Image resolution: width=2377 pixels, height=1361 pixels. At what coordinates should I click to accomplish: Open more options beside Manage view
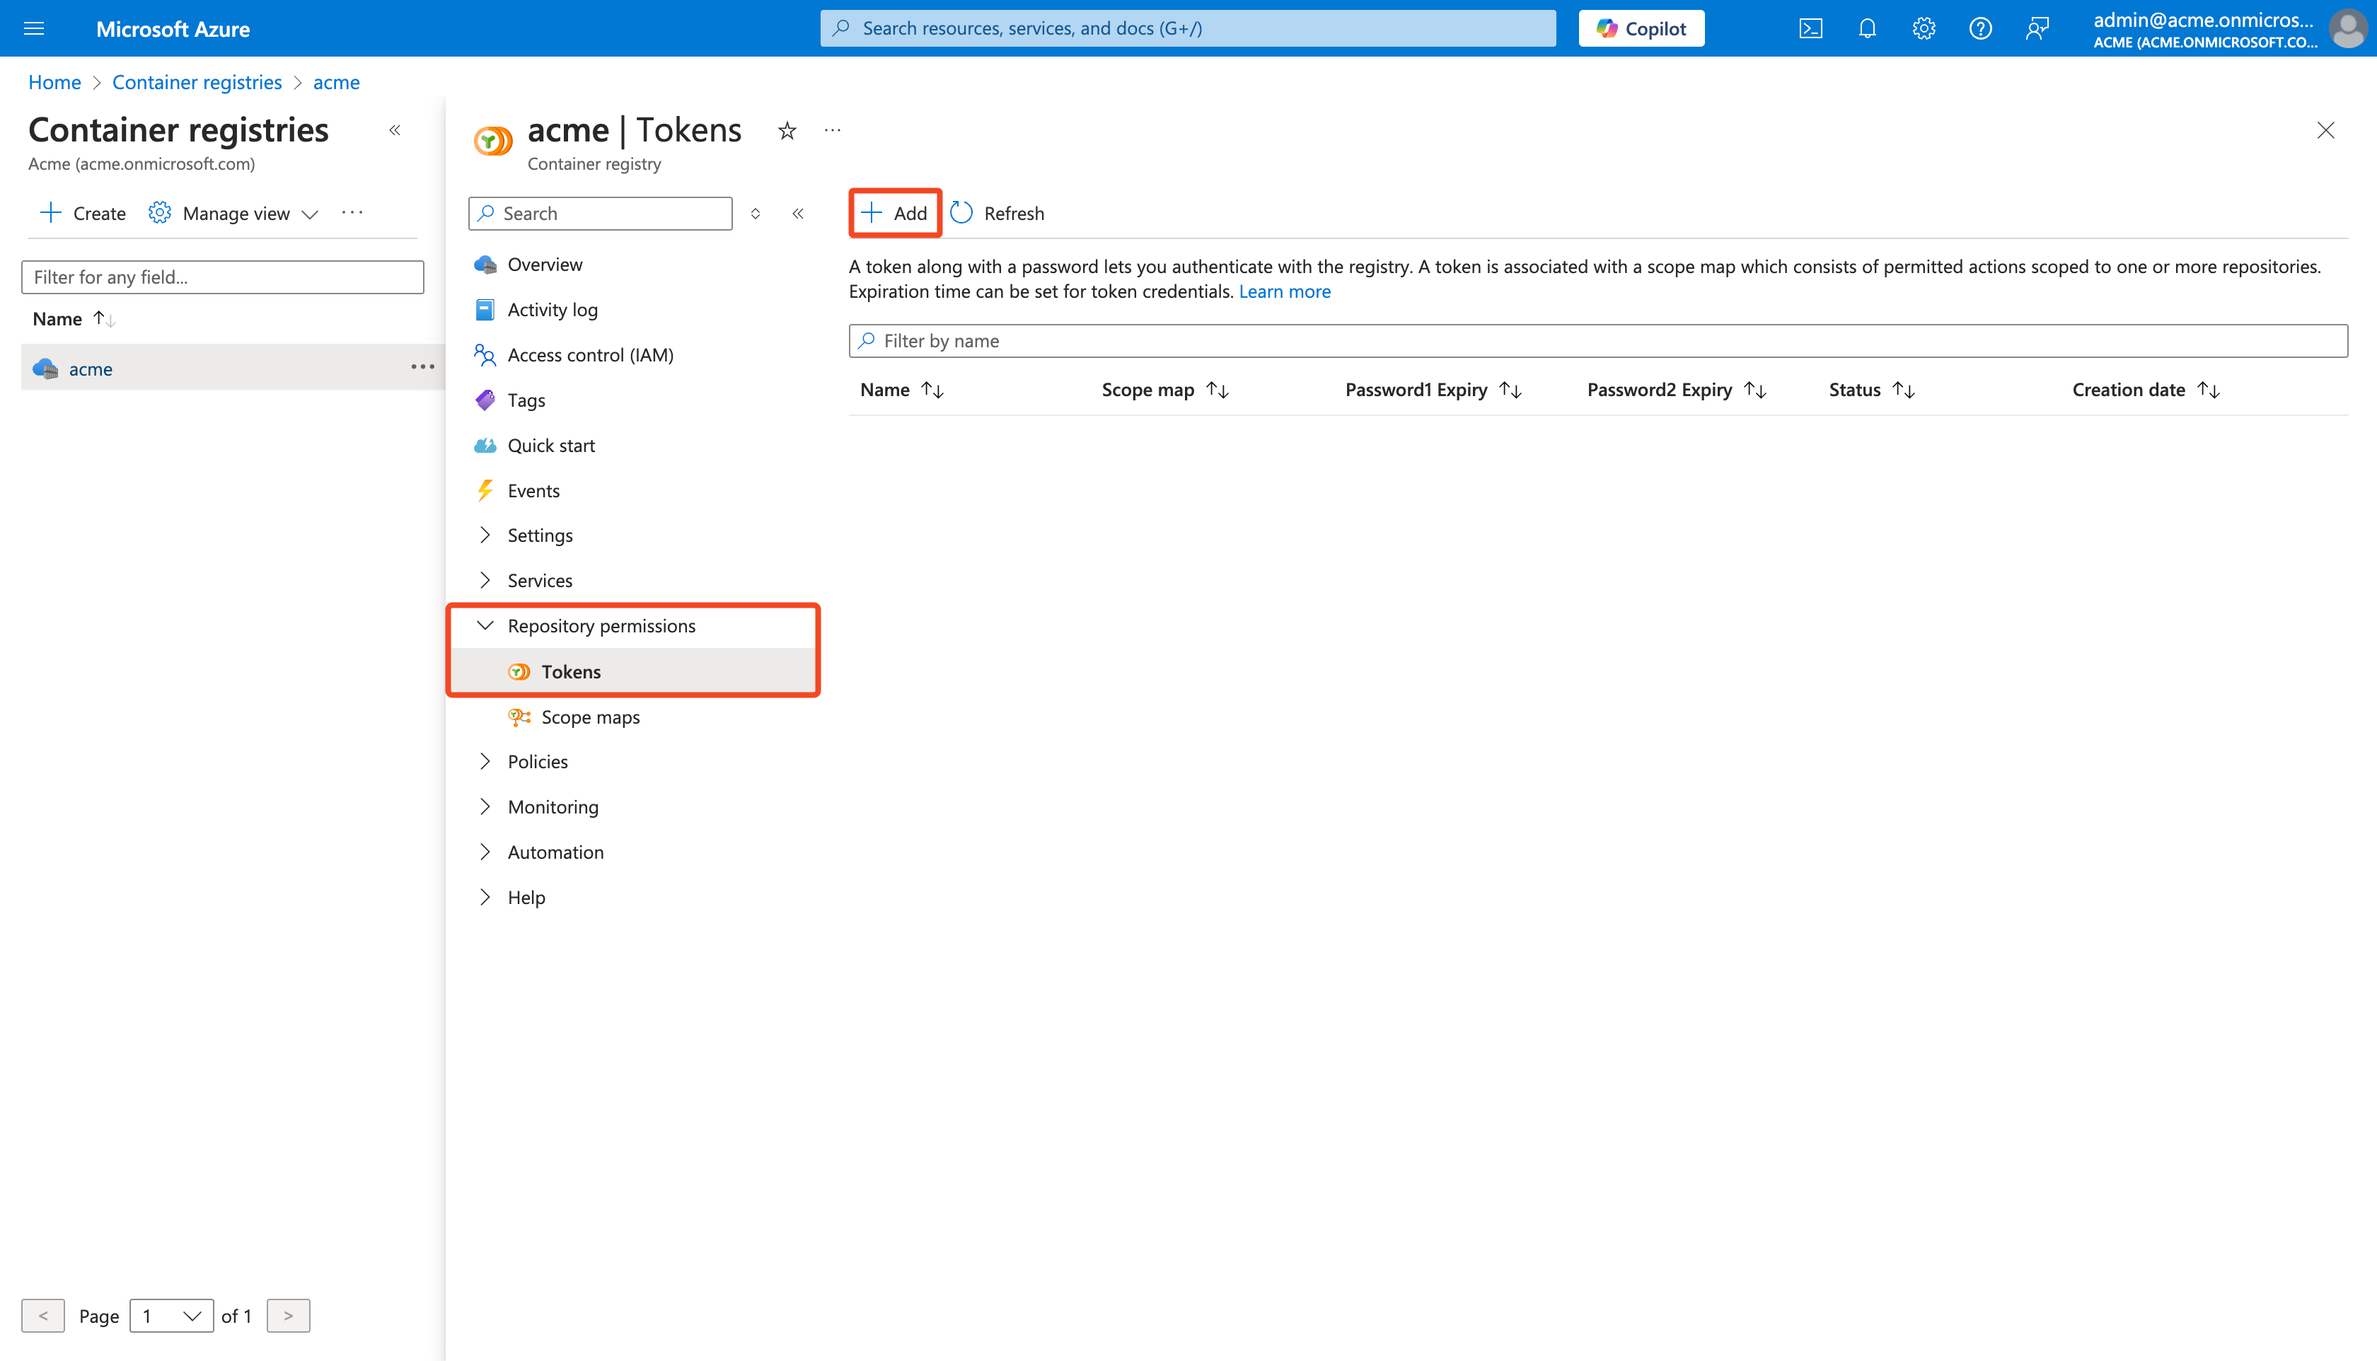(x=352, y=213)
